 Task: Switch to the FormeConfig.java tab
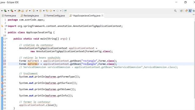pyautogui.click(x=54, y=16)
